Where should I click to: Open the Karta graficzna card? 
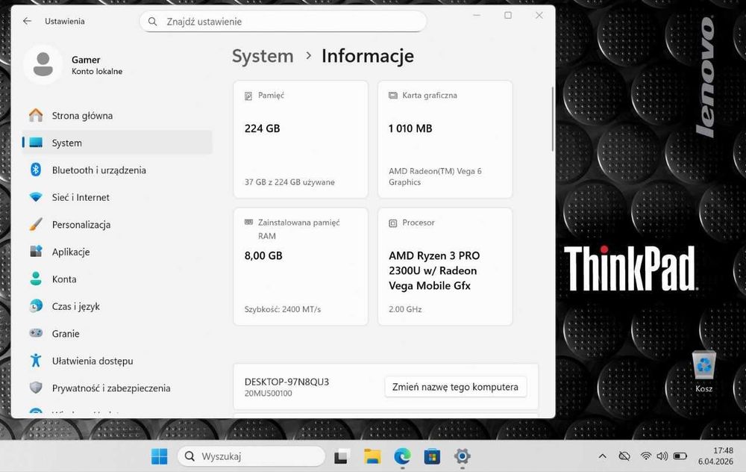[x=445, y=139]
